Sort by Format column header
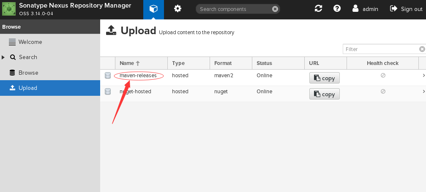 point(231,63)
